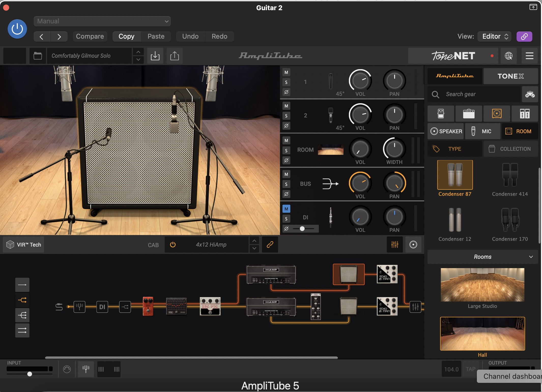Select the Comfortably Gilmour Solo preset name
The height and width of the screenshot is (392, 542).
(89, 56)
